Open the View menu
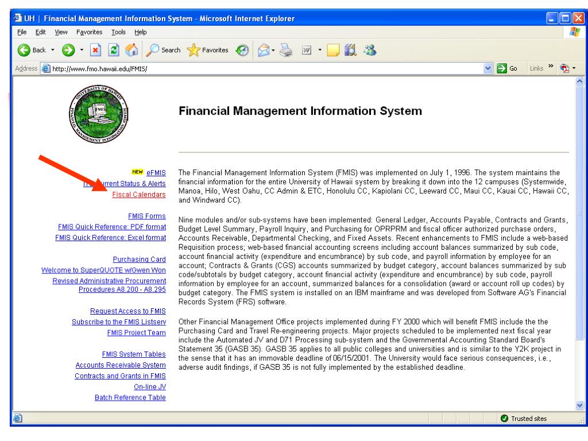588x441 pixels. point(61,32)
